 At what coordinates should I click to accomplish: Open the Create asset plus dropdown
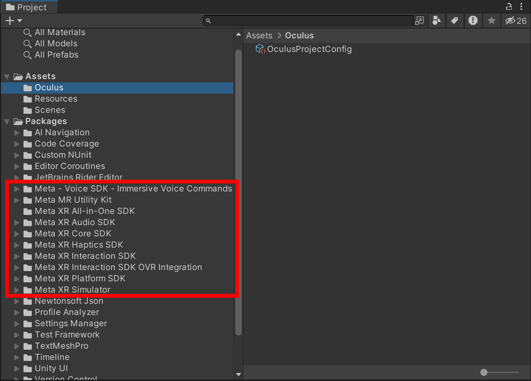point(14,21)
